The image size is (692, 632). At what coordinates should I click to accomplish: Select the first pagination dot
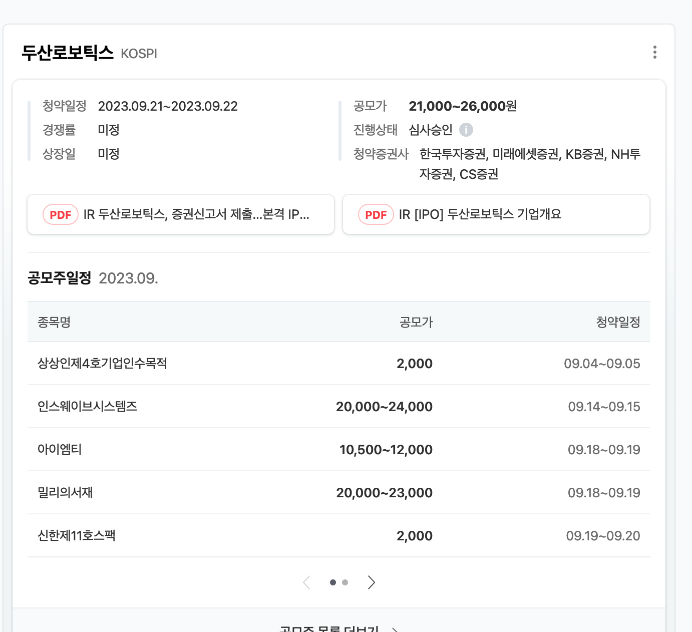click(x=333, y=582)
